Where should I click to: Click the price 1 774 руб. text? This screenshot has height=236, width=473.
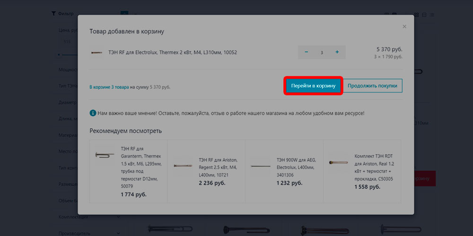(x=134, y=194)
